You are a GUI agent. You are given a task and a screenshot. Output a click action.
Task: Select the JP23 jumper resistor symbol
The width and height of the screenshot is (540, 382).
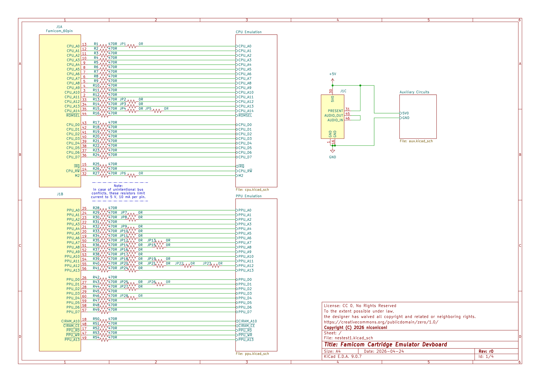(215, 266)
